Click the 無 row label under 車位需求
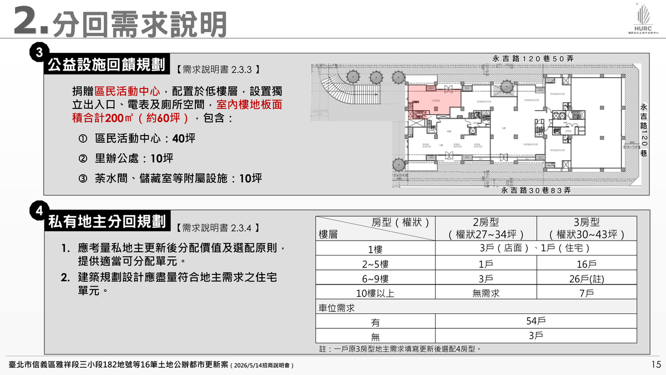 [x=376, y=336]
